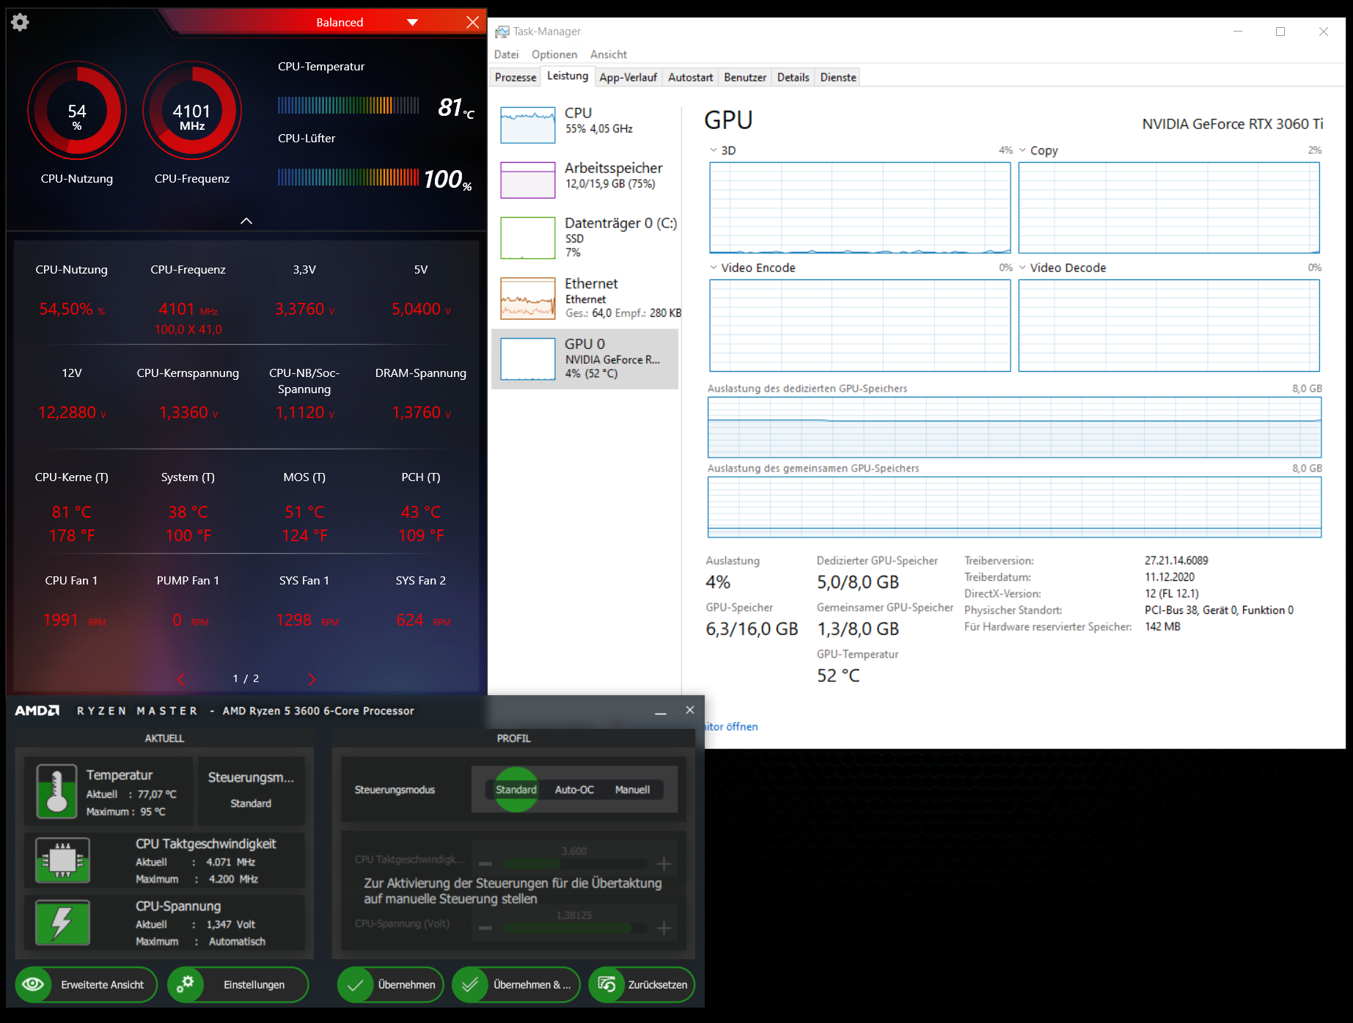The height and width of the screenshot is (1023, 1353).
Task: Go to next page with right arrow
Action: point(312,679)
